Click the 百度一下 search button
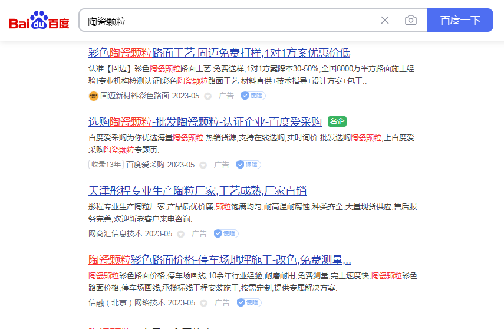Screen dimensions: 504x329 tap(460, 20)
